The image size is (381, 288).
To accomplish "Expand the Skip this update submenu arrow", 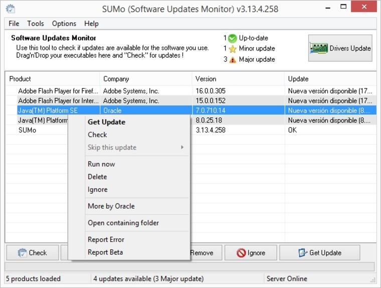I will pos(182,147).
